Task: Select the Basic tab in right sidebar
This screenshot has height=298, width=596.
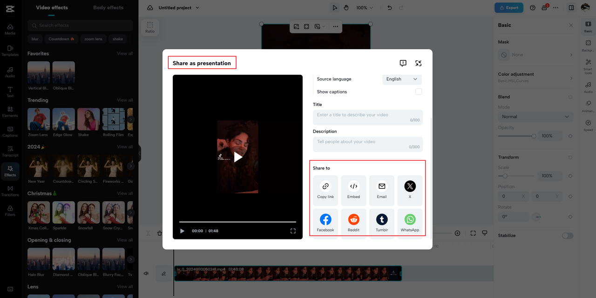Action: [588, 27]
